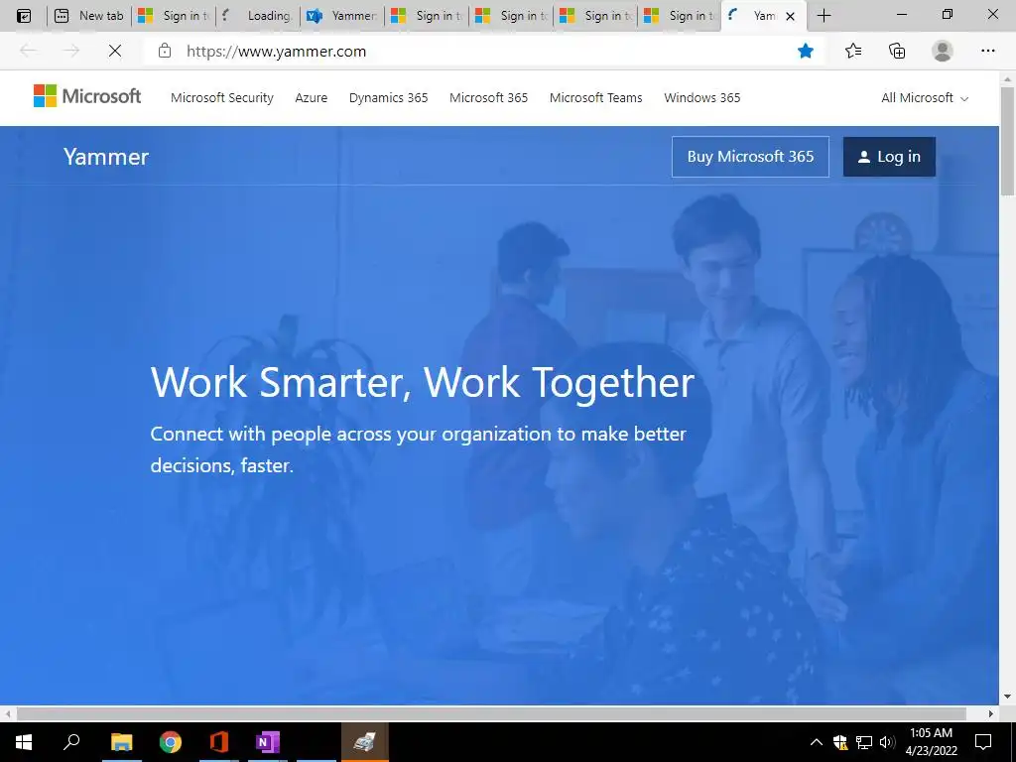Open the Microsoft Teams link
The image size is (1016, 762).
pos(596,98)
